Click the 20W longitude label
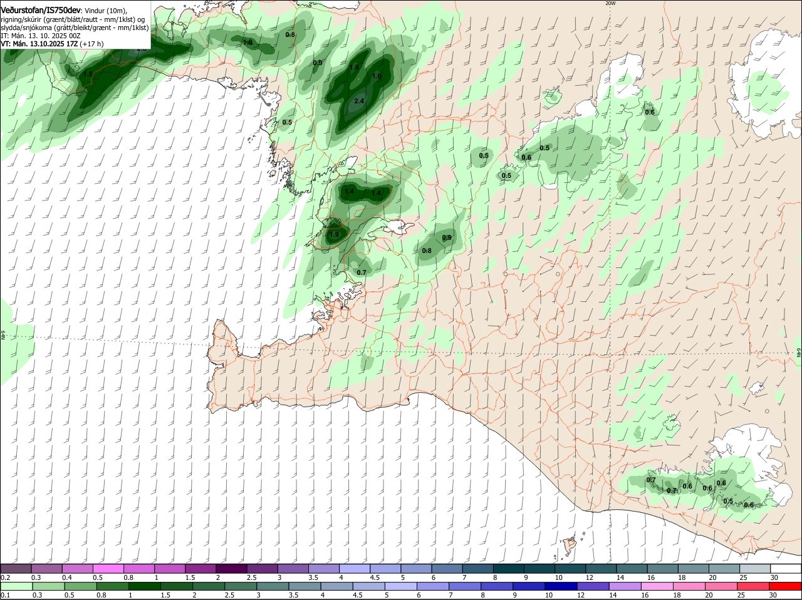802x600 pixels. [x=610, y=4]
